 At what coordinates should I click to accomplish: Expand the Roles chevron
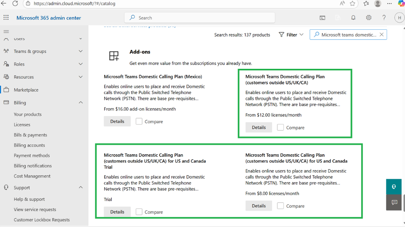tap(81, 64)
